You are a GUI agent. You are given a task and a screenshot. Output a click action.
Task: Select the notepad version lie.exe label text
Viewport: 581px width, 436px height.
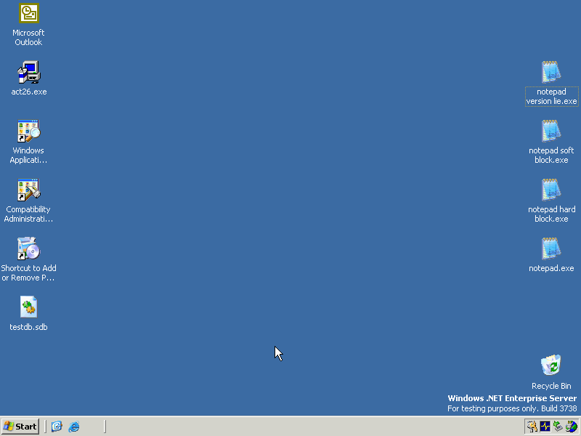click(551, 97)
